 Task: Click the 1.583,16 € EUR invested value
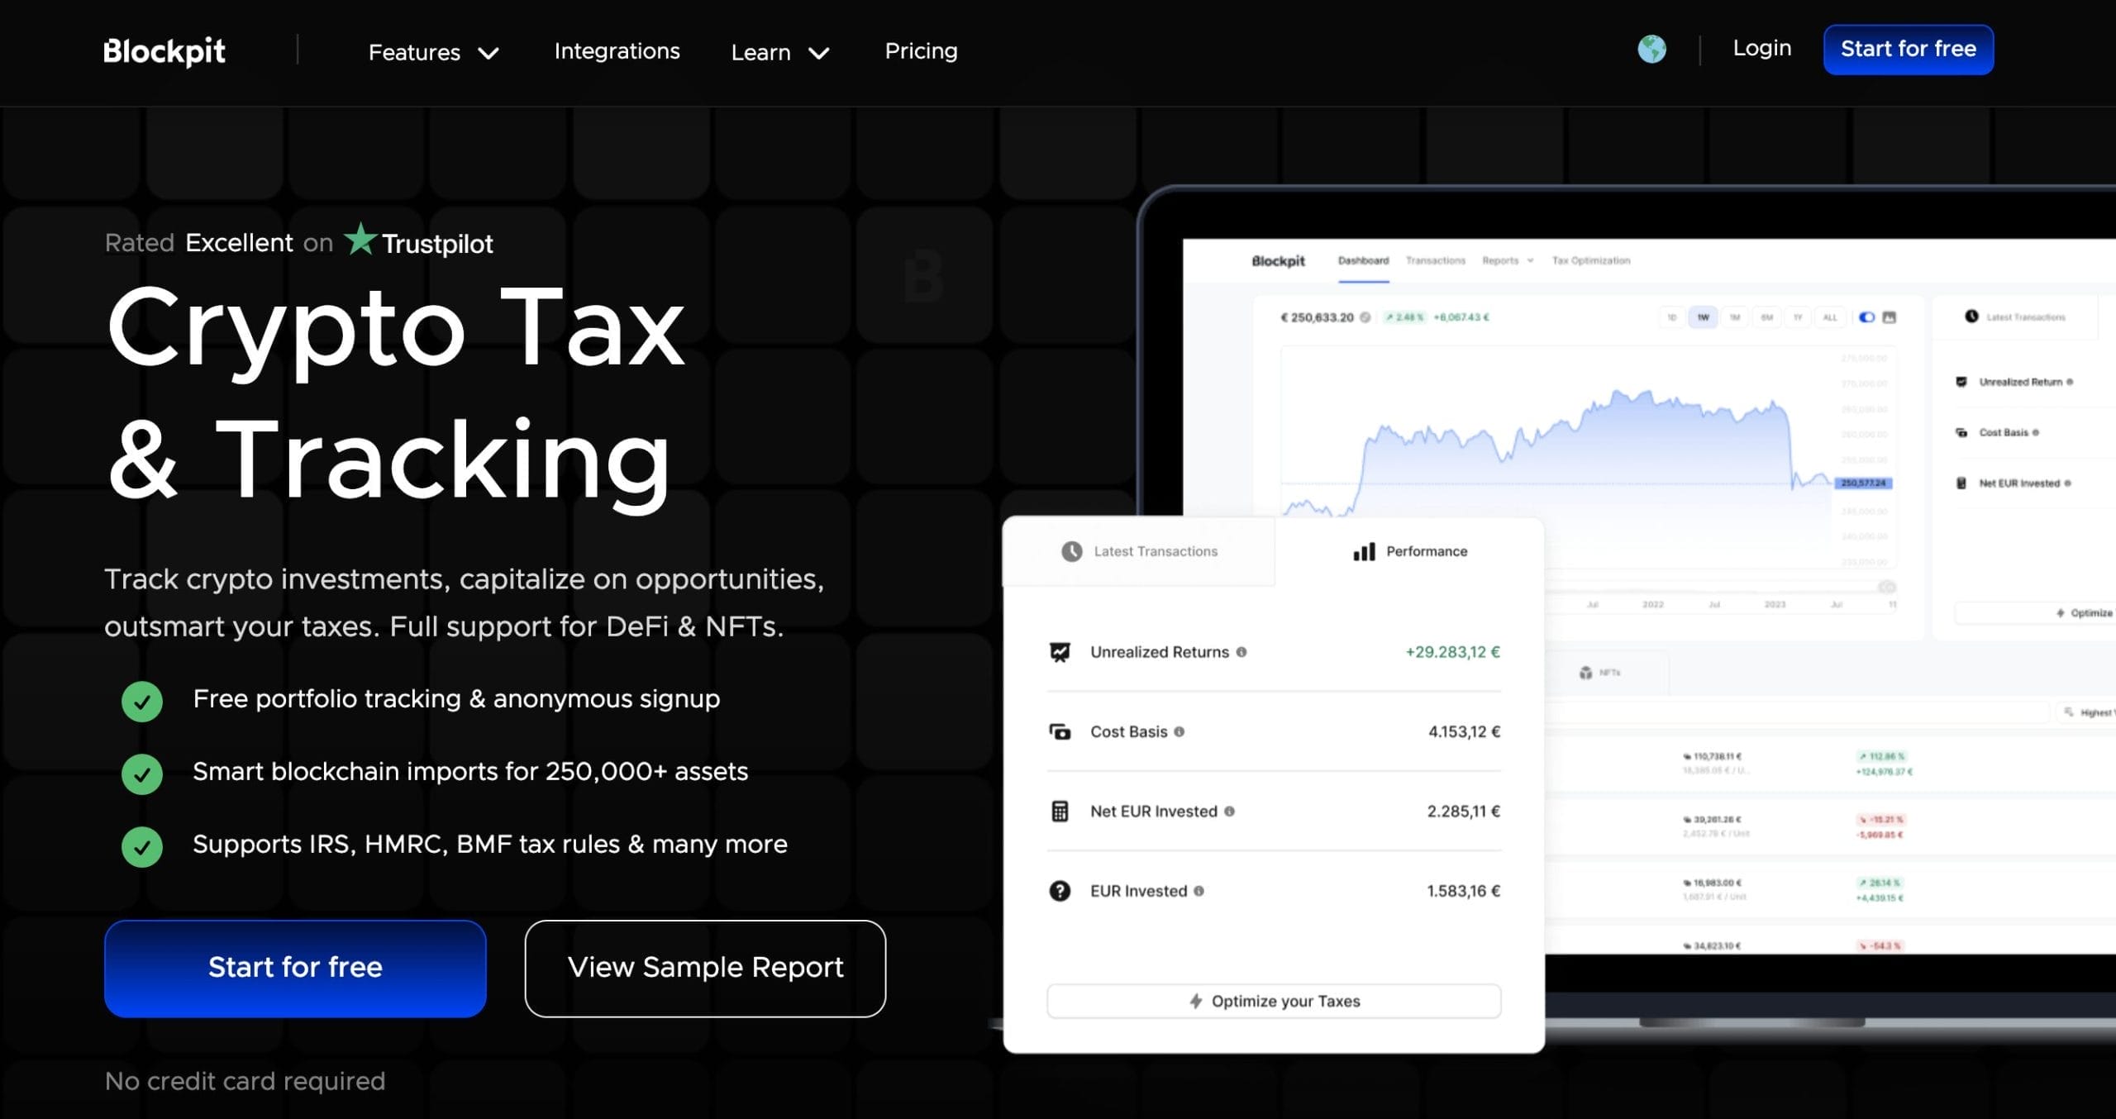[x=1463, y=891]
